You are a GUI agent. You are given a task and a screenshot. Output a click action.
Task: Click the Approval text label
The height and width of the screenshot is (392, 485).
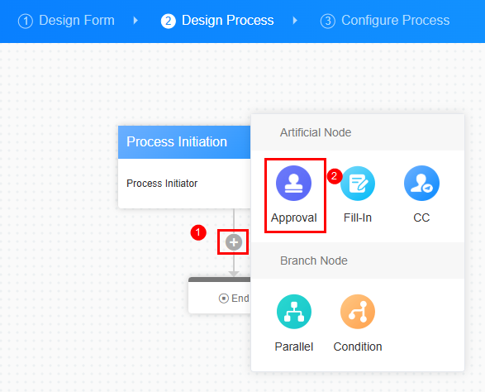click(294, 218)
